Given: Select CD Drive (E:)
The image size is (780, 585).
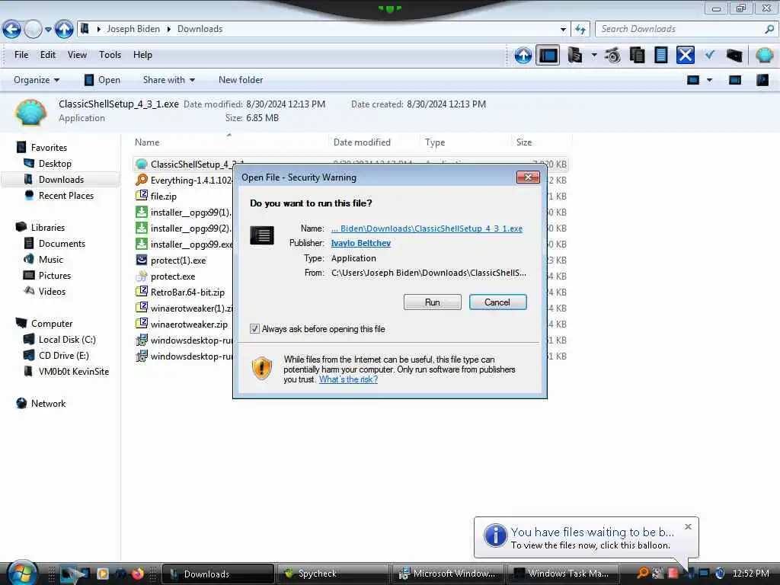Looking at the screenshot, I should coord(64,356).
